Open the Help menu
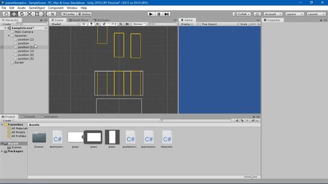 pos(84,8)
